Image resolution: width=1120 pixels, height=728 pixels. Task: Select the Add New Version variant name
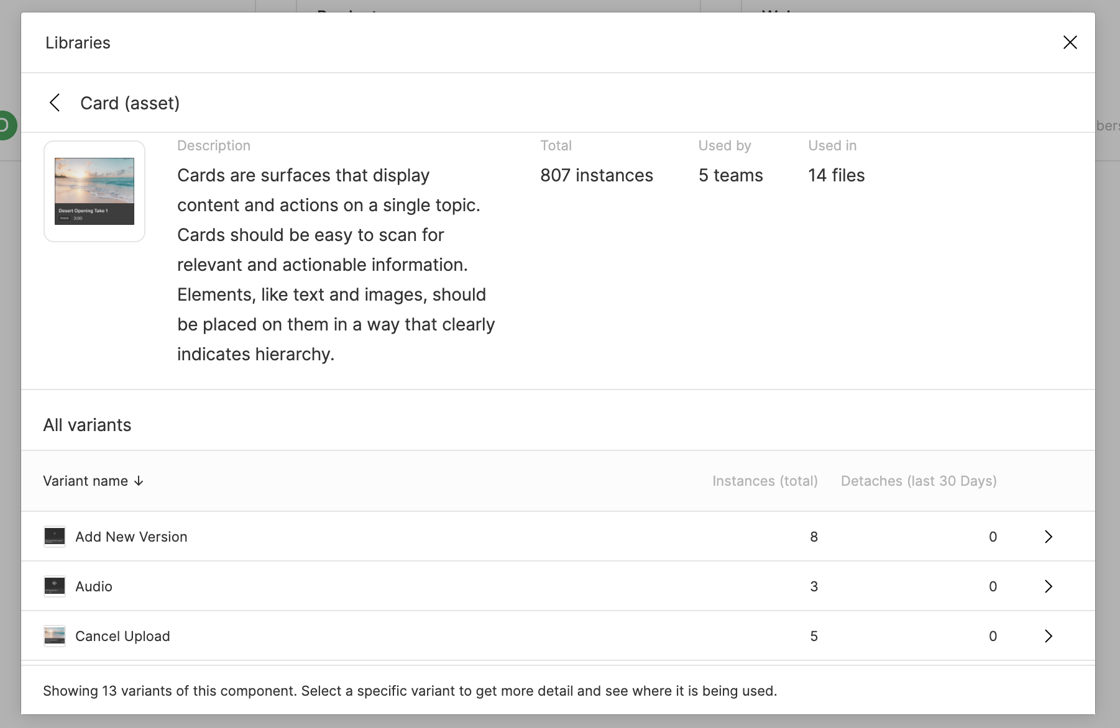tap(131, 537)
